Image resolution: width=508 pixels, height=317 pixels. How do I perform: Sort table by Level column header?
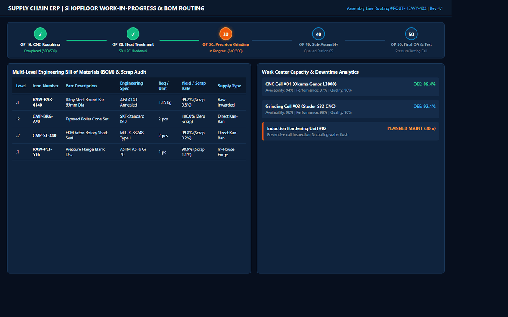21,86
